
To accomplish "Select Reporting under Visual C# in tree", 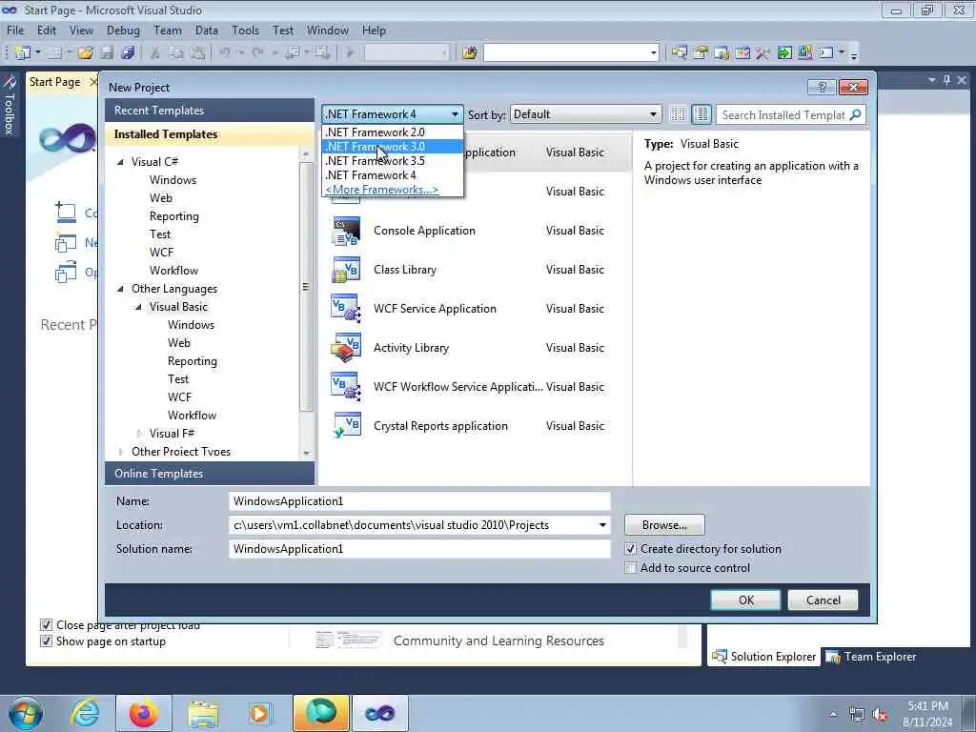I will point(174,216).
